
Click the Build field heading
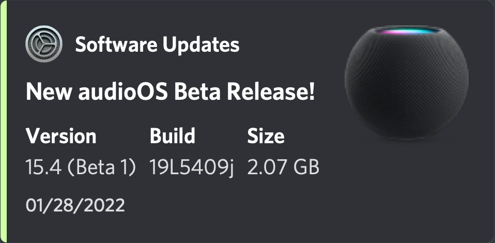coord(173,136)
